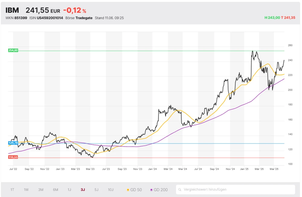Click the red 110,55 low price label
This screenshot has width=302, height=197.
coord(13,157)
